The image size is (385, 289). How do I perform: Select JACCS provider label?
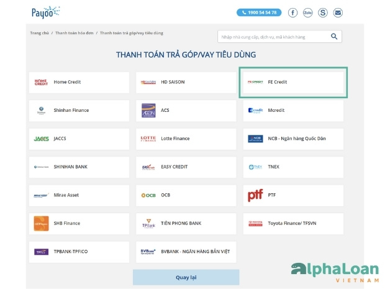pos(60,139)
